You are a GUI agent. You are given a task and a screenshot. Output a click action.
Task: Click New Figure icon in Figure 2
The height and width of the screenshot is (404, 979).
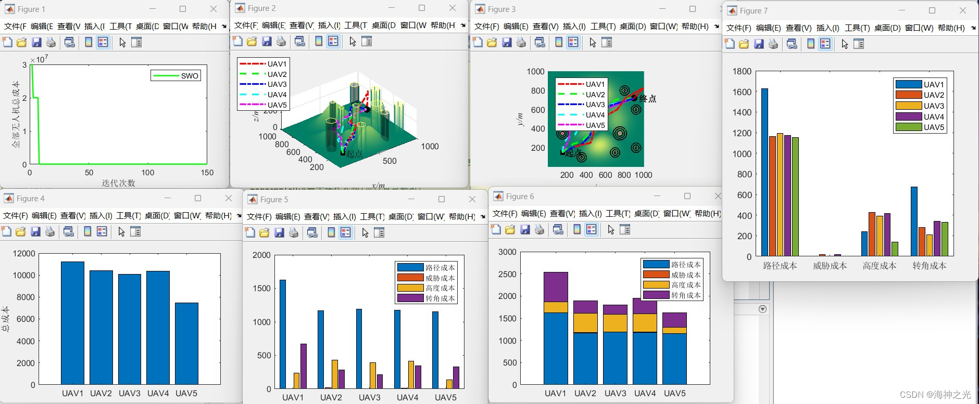tap(237, 41)
